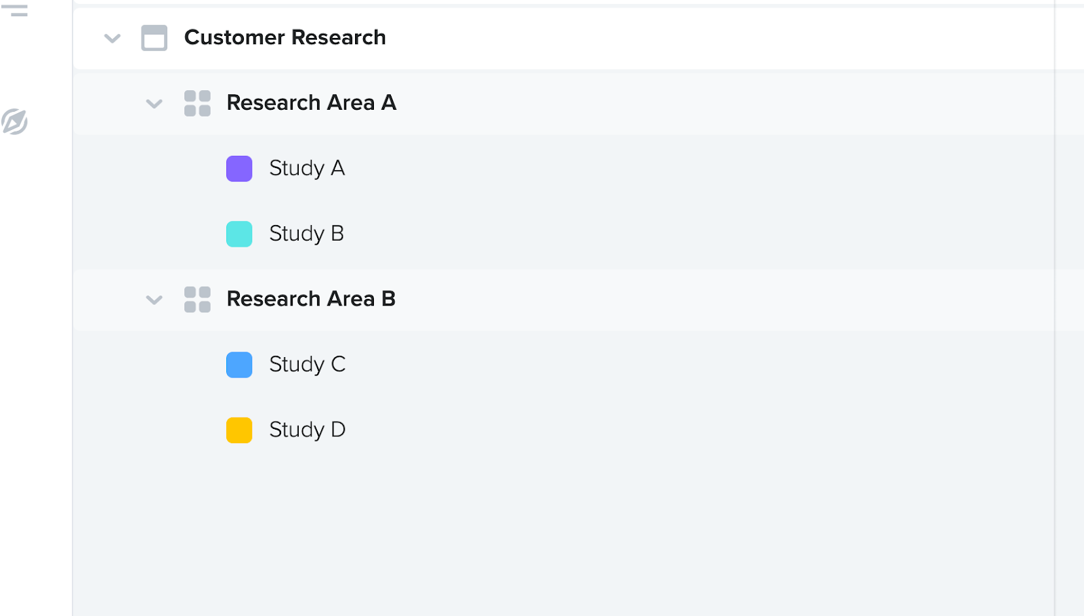Click the blue Study C color swatch

click(239, 365)
